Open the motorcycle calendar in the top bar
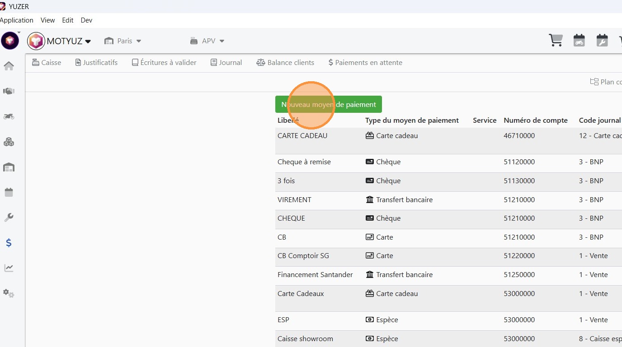Screen dimensions: 622x347 coord(579,40)
